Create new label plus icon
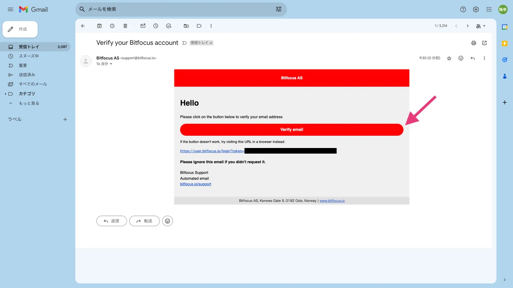Viewport: 513px width, 288px height. [65, 119]
